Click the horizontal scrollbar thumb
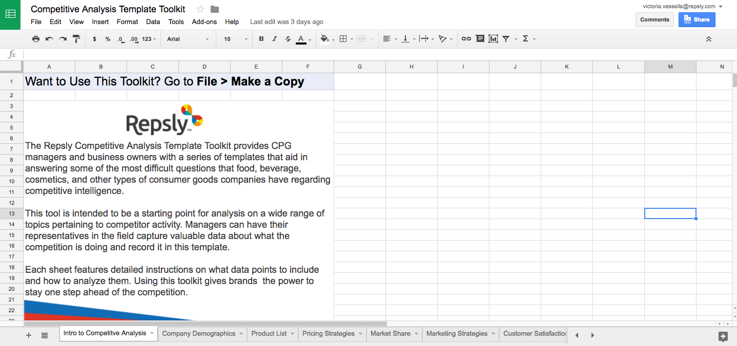This screenshot has width=737, height=346. click(x=205, y=323)
